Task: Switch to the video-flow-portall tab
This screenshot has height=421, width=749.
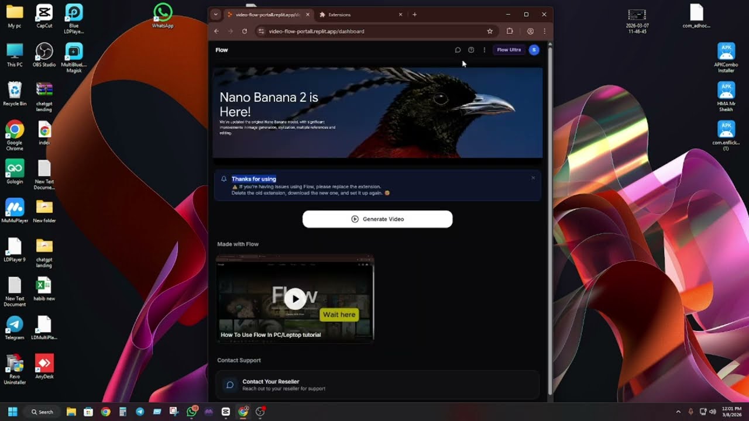Action: click(268, 15)
